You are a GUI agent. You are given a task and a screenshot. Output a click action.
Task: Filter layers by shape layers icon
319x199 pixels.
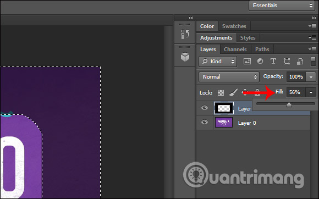(x=287, y=61)
